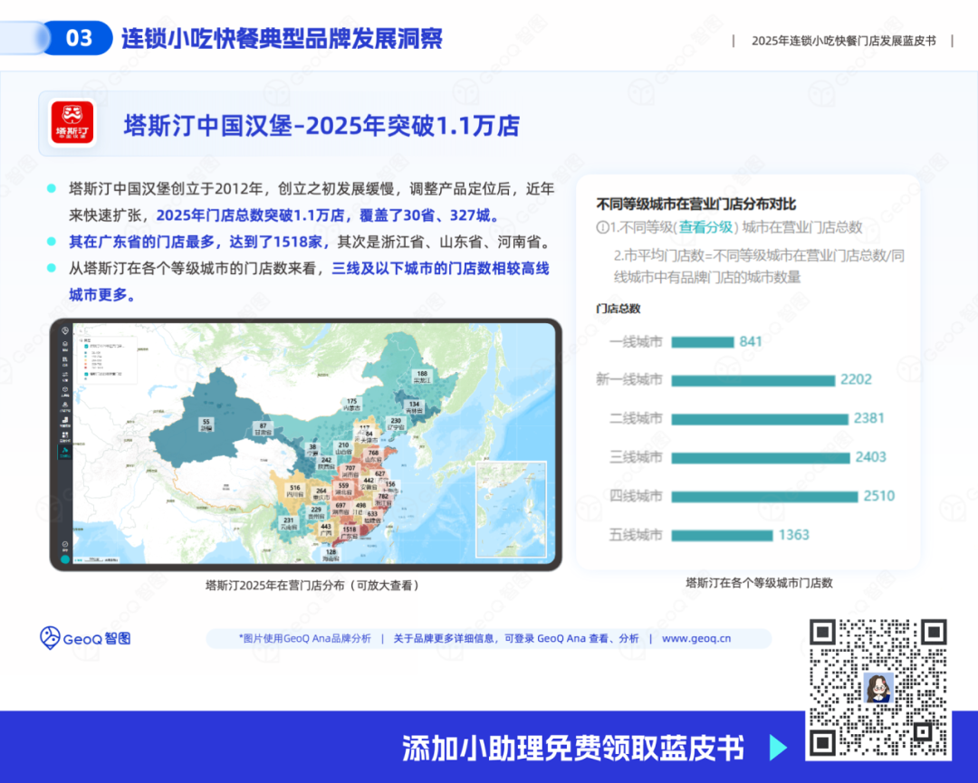
Task: Select the 03 section number badge
Action: coord(80,38)
